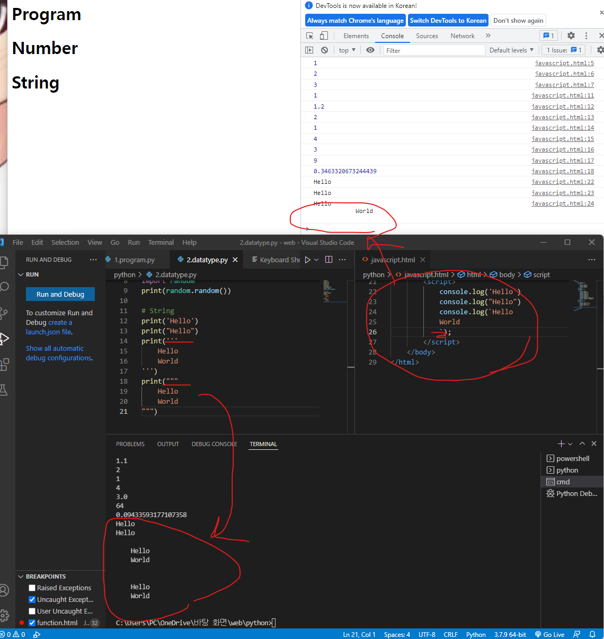Close the 2.datatype.py editor tab
This screenshot has height=639, width=604.
coord(235,260)
